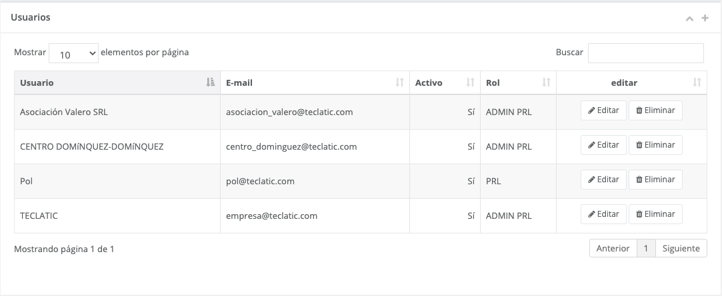Click the editar column sort arrows
The image size is (722, 296).
[x=697, y=83]
